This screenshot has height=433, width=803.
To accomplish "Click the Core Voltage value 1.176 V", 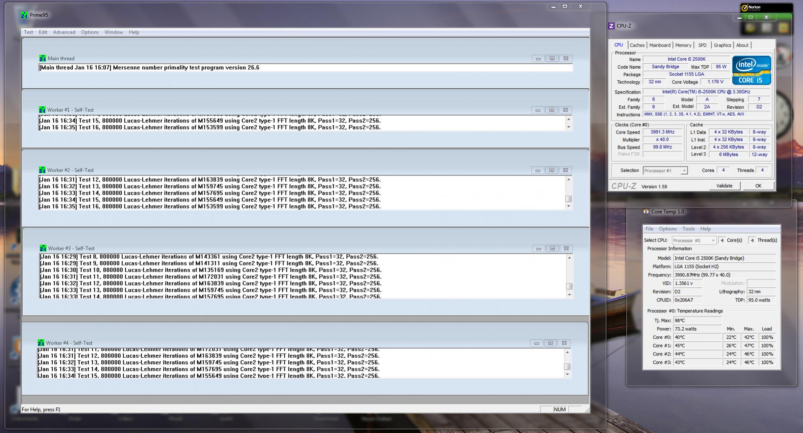I will point(715,82).
